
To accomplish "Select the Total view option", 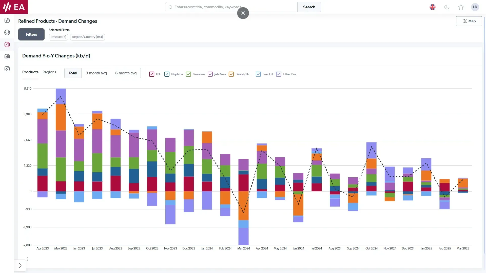I will [x=73, y=73].
